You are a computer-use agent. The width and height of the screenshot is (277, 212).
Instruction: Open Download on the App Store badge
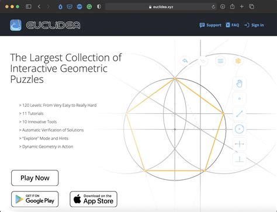[94, 199]
